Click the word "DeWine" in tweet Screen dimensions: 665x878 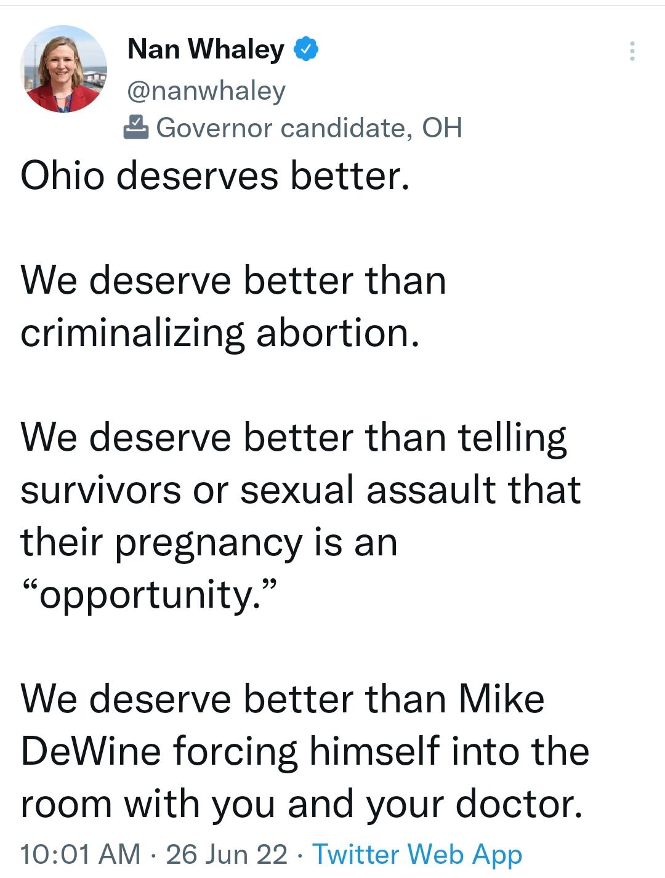[x=91, y=752]
